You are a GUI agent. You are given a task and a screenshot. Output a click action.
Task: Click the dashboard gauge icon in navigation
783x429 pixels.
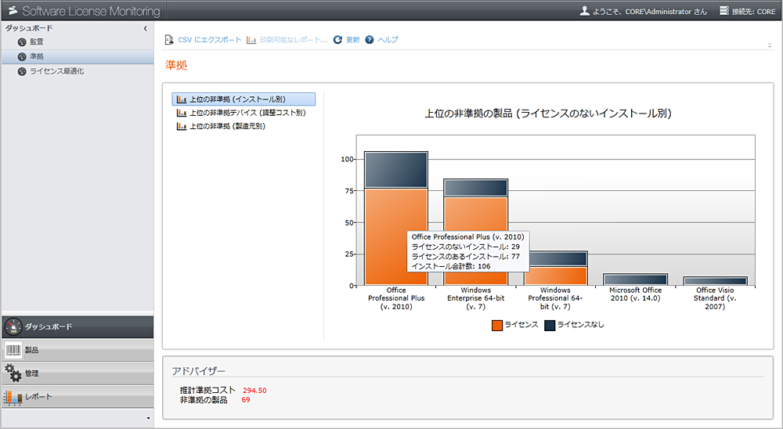13,326
